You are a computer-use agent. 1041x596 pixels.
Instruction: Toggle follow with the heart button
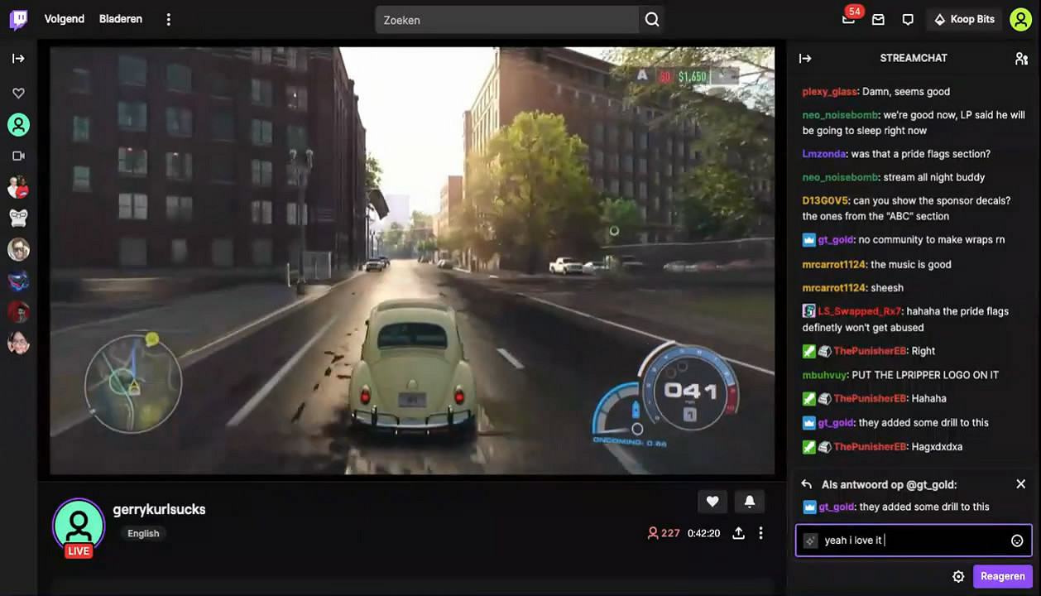coord(712,501)
